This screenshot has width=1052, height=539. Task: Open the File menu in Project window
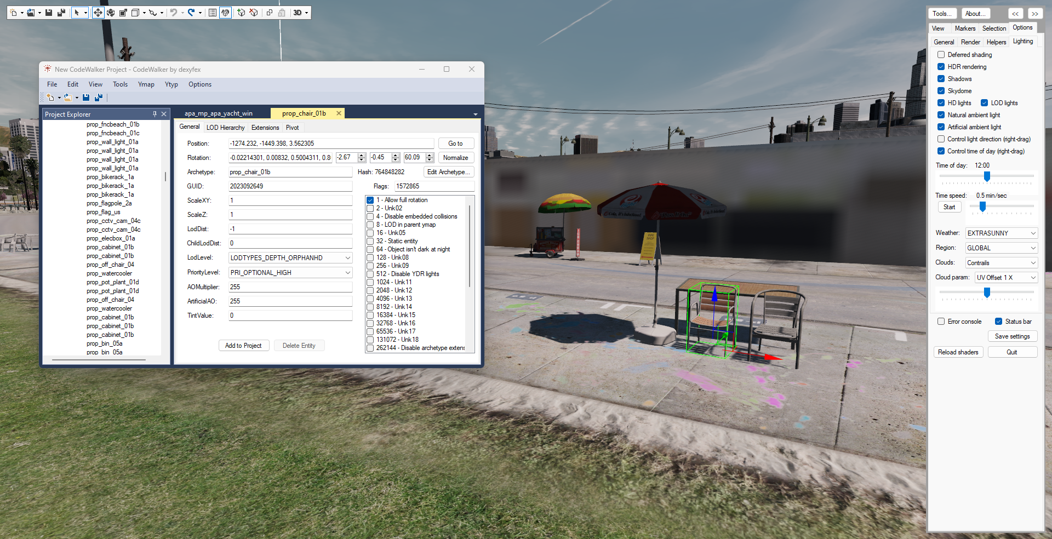(x=52, y=84)
